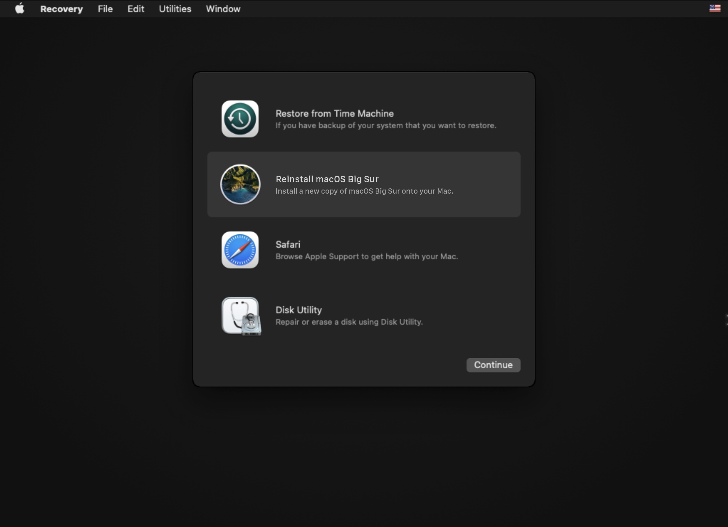Click the Apple logo in menu bar
728x527 pixels.
20,8
